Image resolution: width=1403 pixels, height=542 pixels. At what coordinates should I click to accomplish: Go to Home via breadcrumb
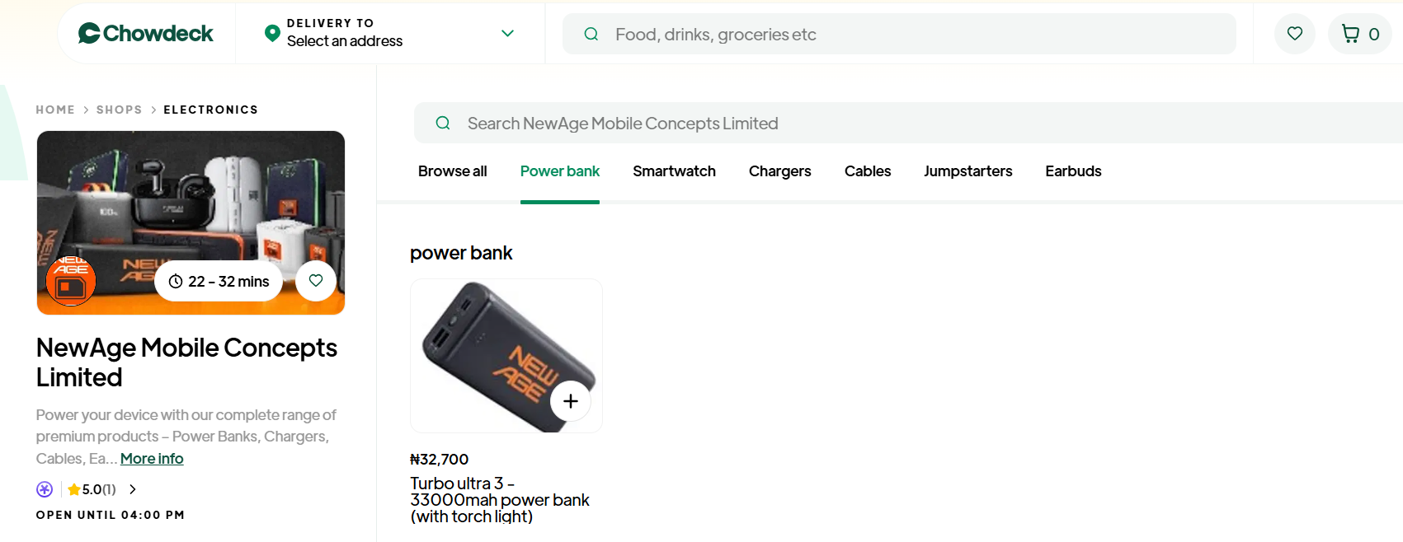55,110
